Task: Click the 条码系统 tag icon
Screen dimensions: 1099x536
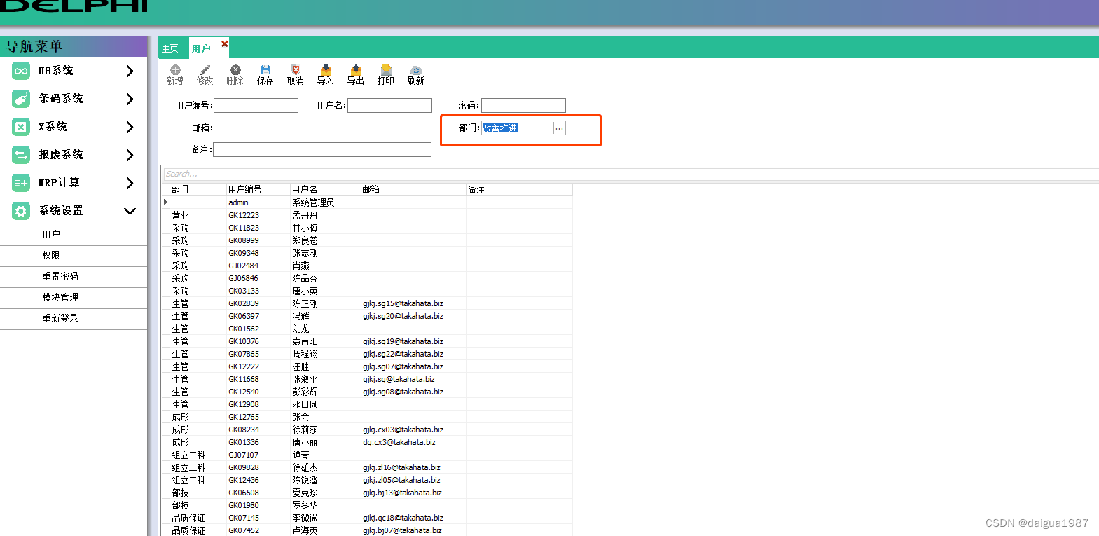Action: (21, 99)
